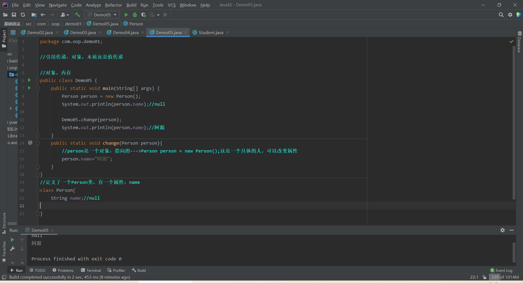
Task: Toggle the Favorites tool window
Action: 4,252
